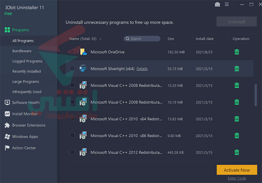The height and width of the screenshot is (183, 262).
Task: Select Microsoft Visual C++ 2010 x64 Redistr... row
Action: tap(126, 119)
